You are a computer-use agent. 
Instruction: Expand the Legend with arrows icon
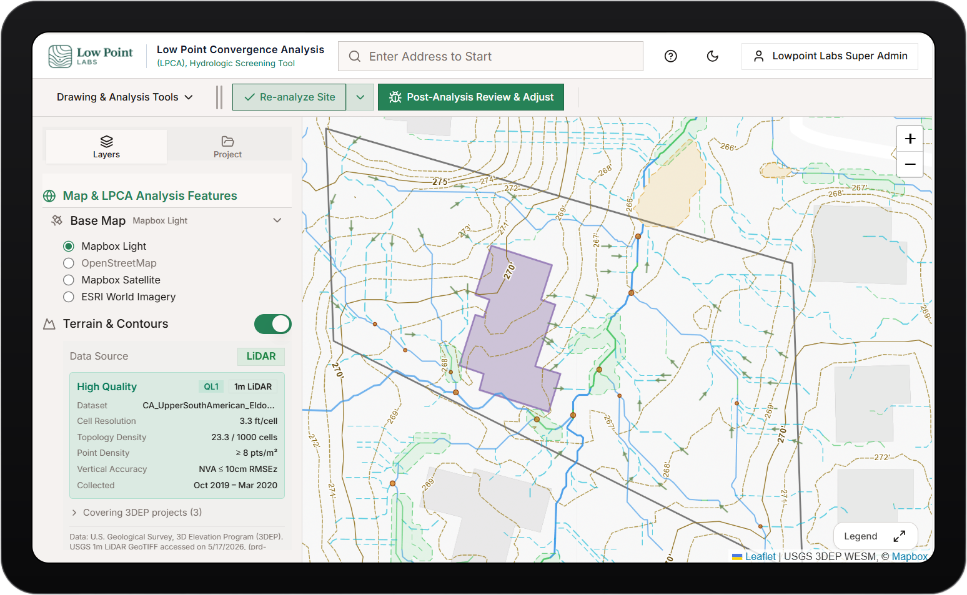point(900,536)
